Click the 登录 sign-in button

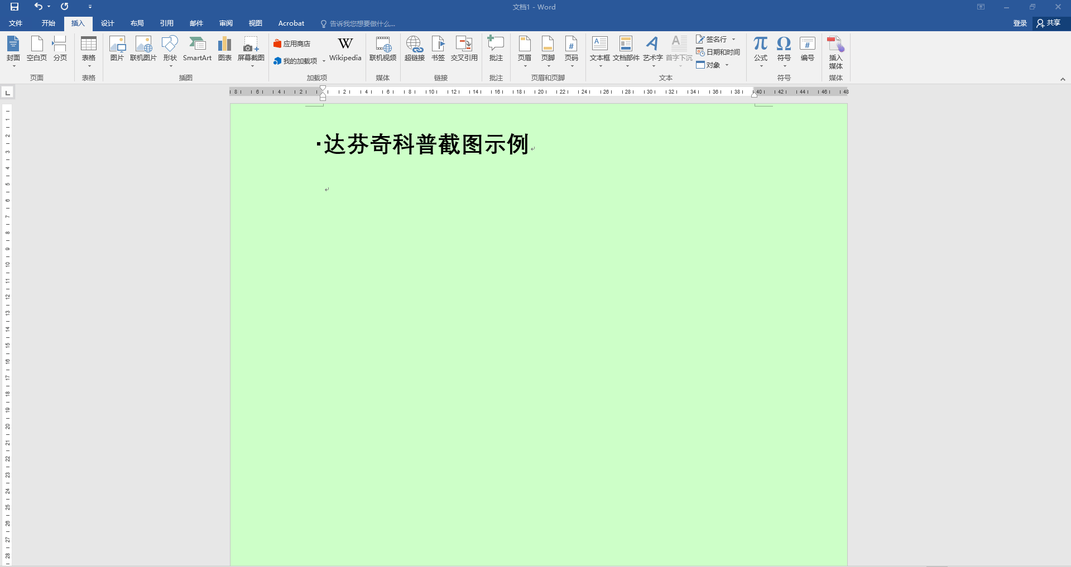point(1019,23)
